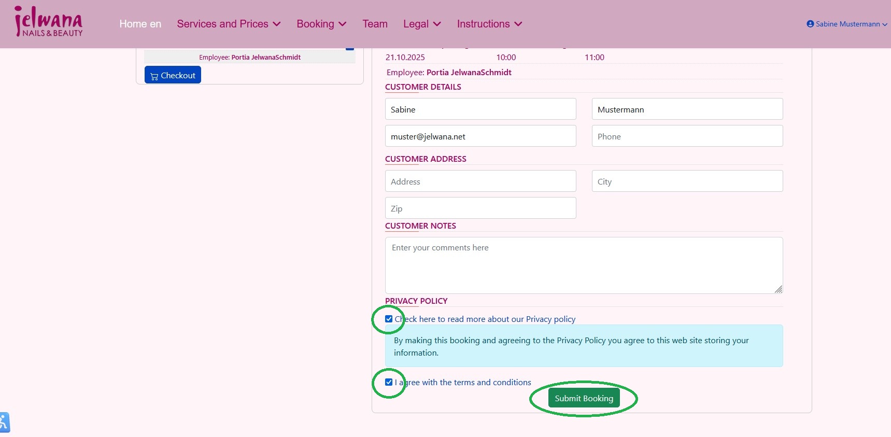The height and width of the screenshot is (437, 891).
Task: Focus the Address field
Action: (x=480, y=181)
